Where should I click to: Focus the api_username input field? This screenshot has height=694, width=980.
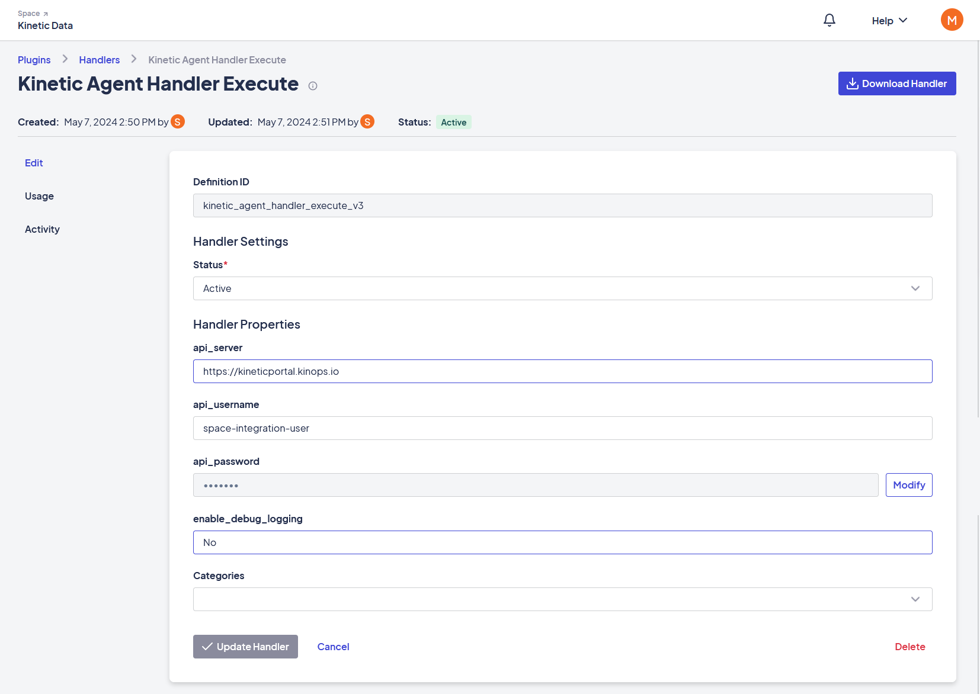click(x=562, y=428)
